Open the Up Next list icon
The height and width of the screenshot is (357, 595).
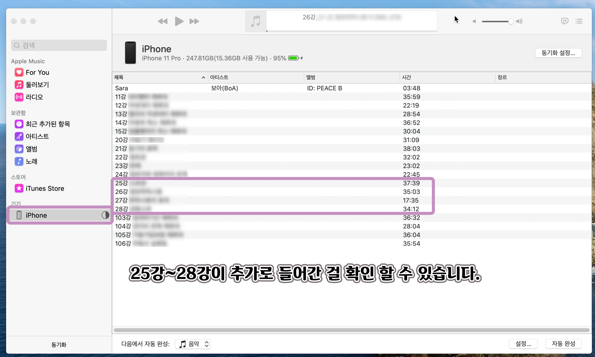coord(579,21)
